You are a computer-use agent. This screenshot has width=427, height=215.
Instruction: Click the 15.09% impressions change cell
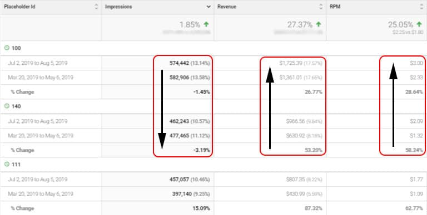point(158,208)
